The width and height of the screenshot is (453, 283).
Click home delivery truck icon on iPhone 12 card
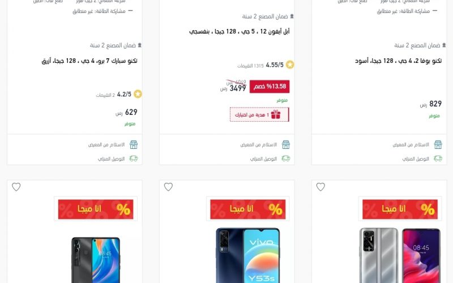point(286,158)
